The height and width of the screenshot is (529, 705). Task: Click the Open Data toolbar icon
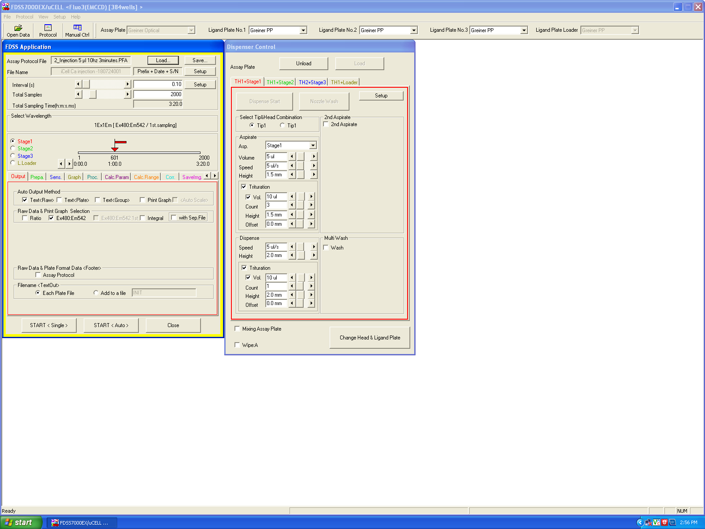click(x=18, y=30)
